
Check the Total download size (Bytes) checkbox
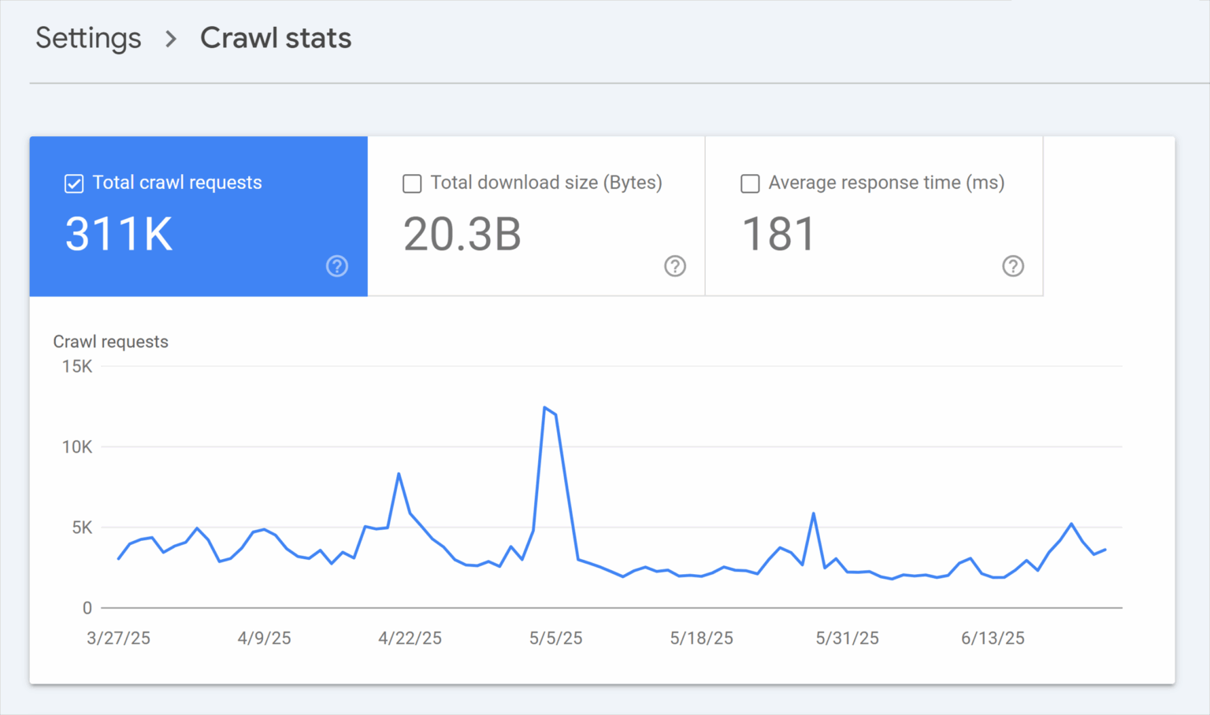click(412, 183)
